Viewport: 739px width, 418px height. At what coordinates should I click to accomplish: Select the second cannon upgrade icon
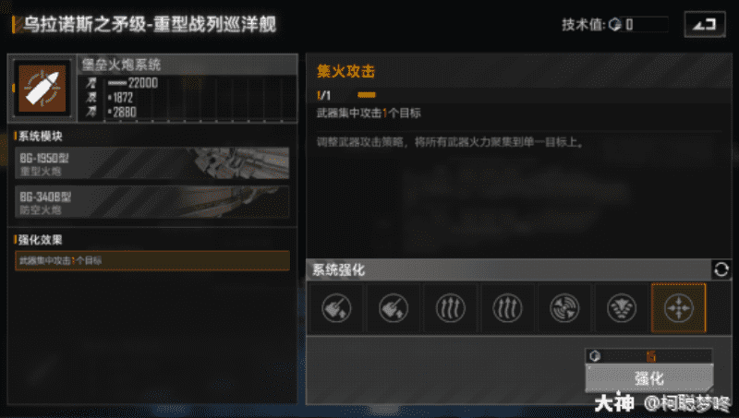(394, 308)
